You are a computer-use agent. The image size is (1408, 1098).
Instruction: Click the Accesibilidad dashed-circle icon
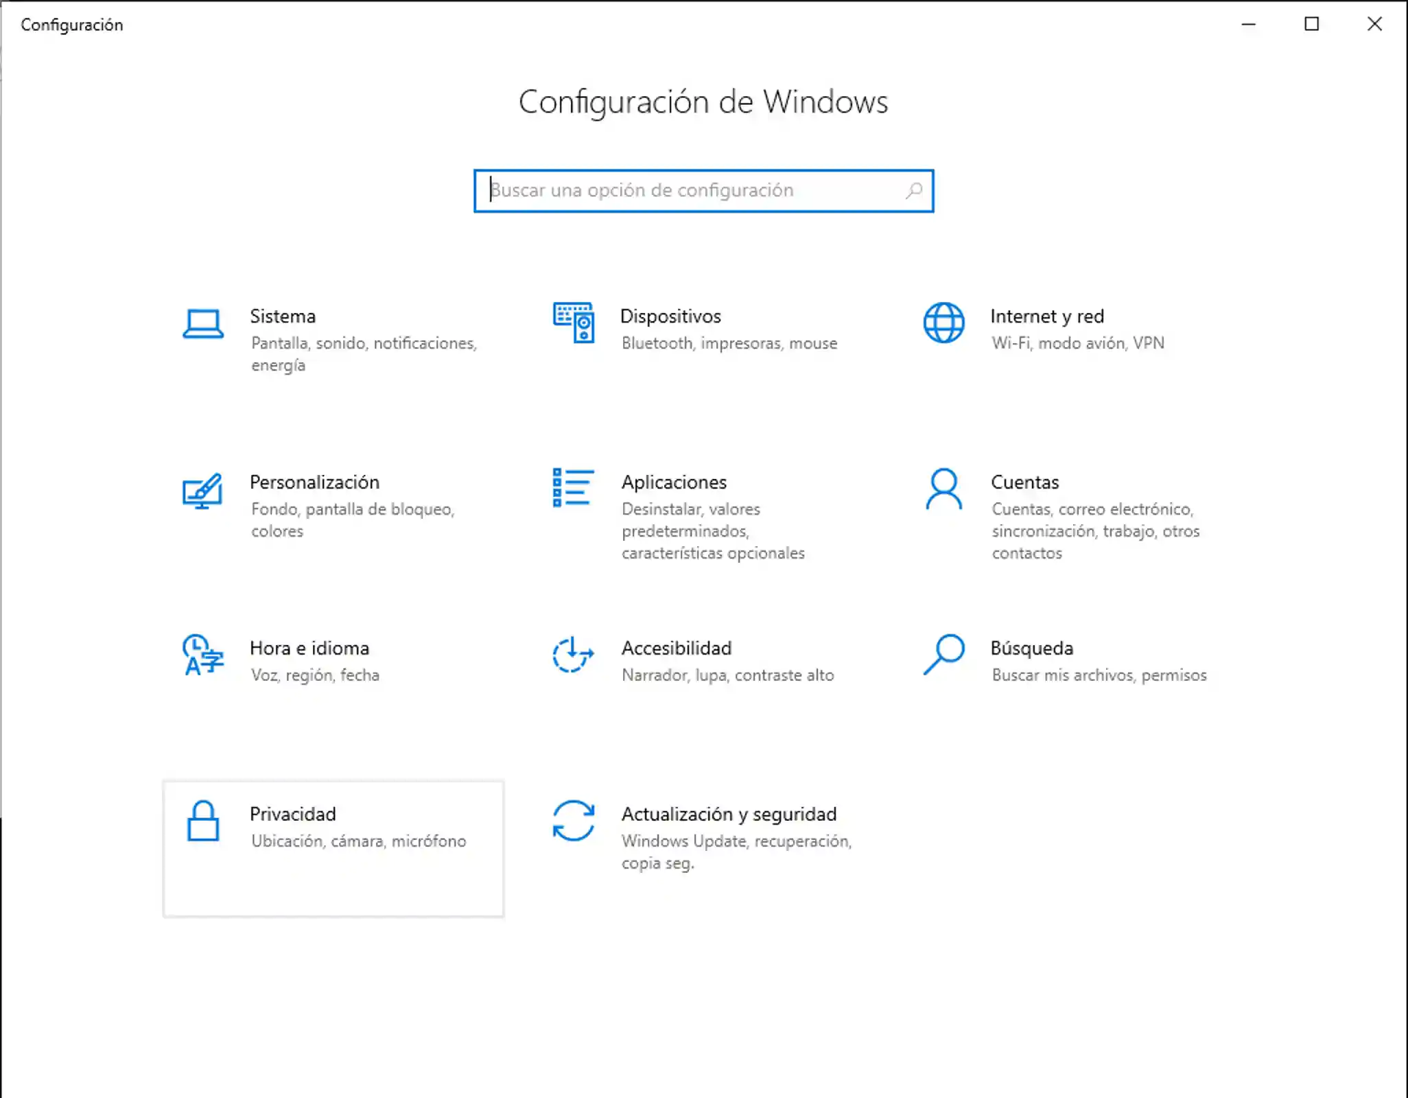click(573, 655)
